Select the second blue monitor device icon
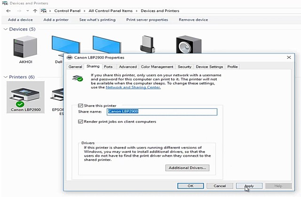This screenshot has width=301, height=197. 107,45
